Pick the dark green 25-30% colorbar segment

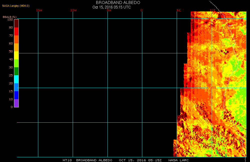point(16,71)
